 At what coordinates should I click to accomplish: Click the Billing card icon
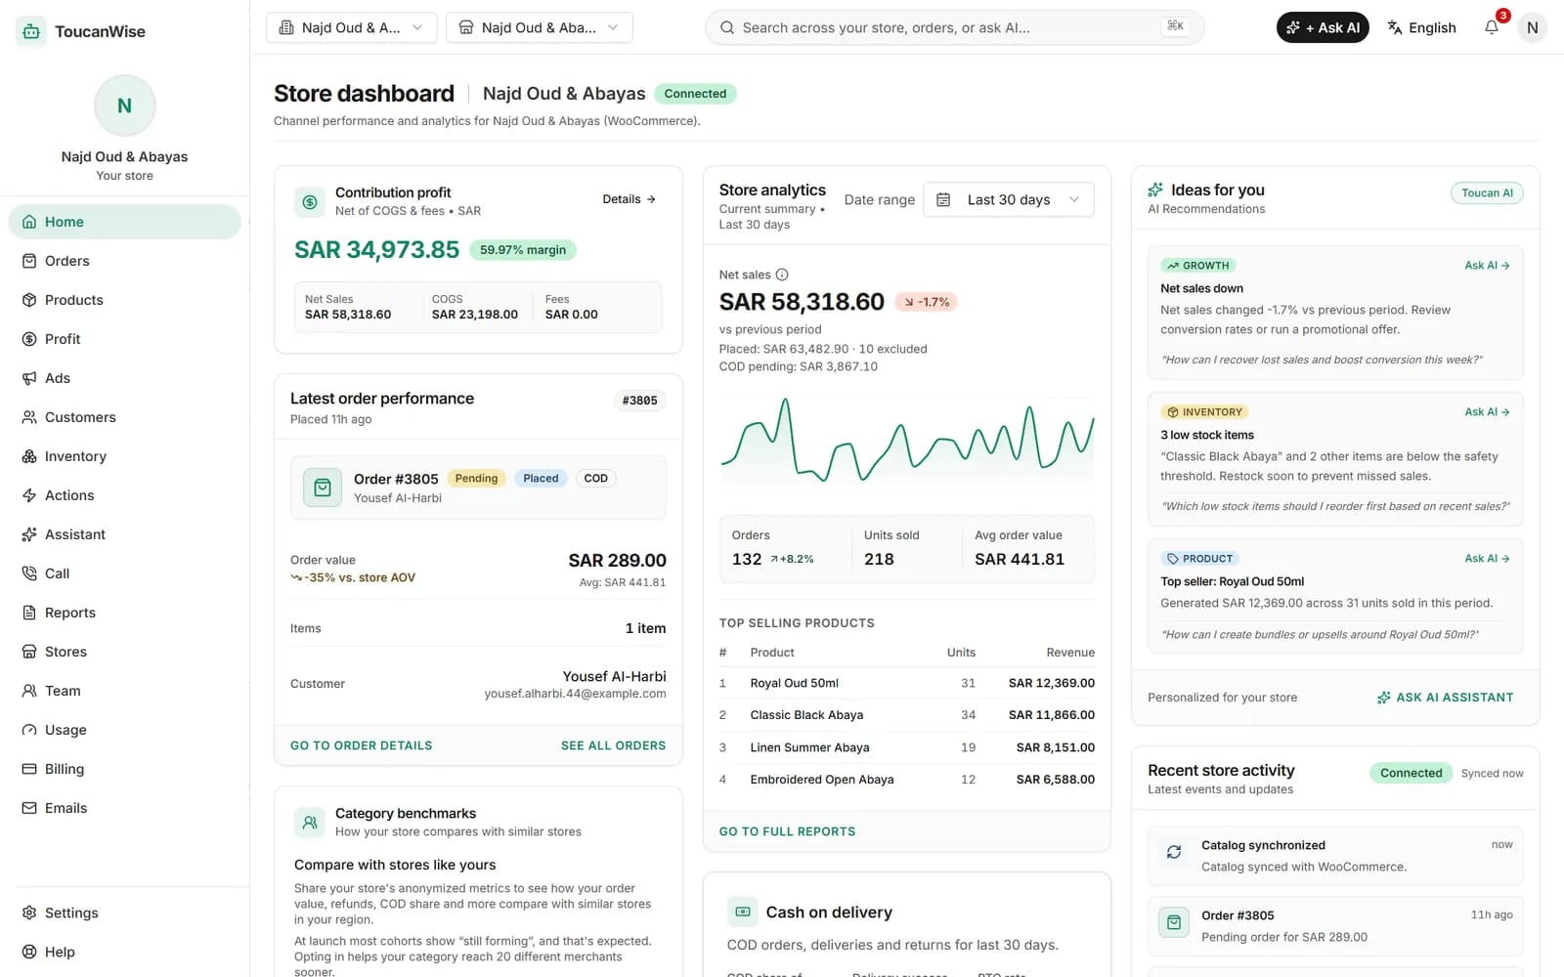(29, 769)
